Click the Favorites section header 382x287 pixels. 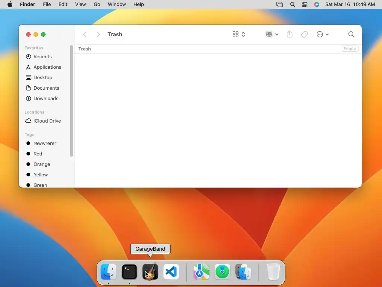coord(34,48)
